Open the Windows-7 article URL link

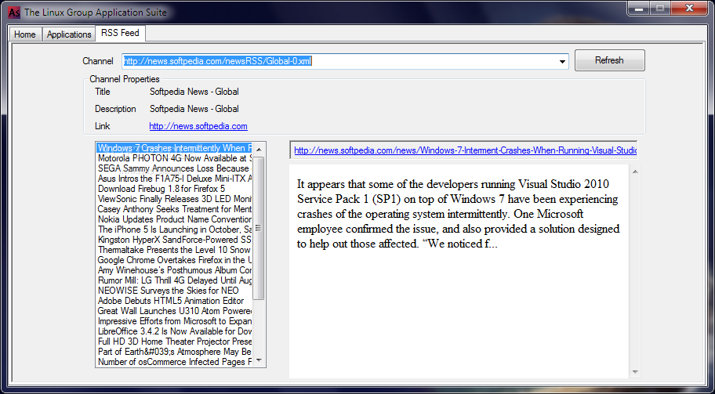click(x=465, y=150)
